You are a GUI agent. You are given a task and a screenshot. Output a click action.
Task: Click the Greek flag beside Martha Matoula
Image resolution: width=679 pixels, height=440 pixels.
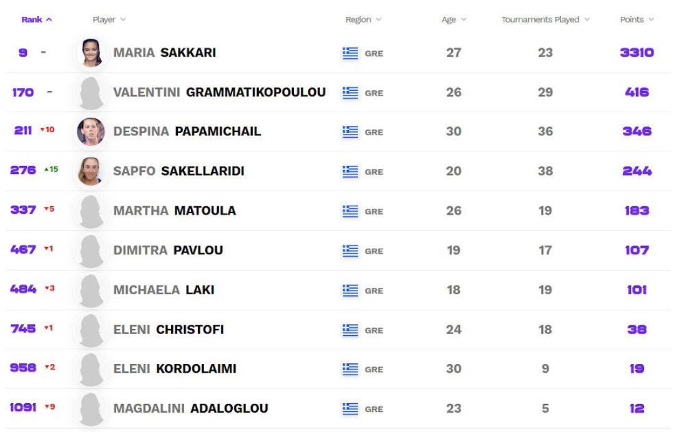coord(350,211)
